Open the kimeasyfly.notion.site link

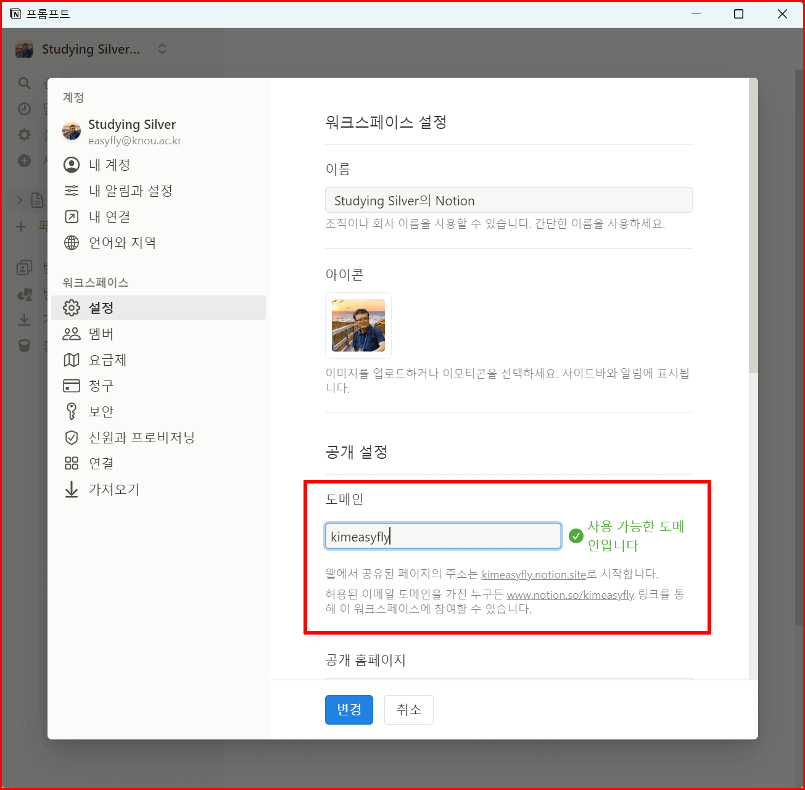(x=534, y=574)
